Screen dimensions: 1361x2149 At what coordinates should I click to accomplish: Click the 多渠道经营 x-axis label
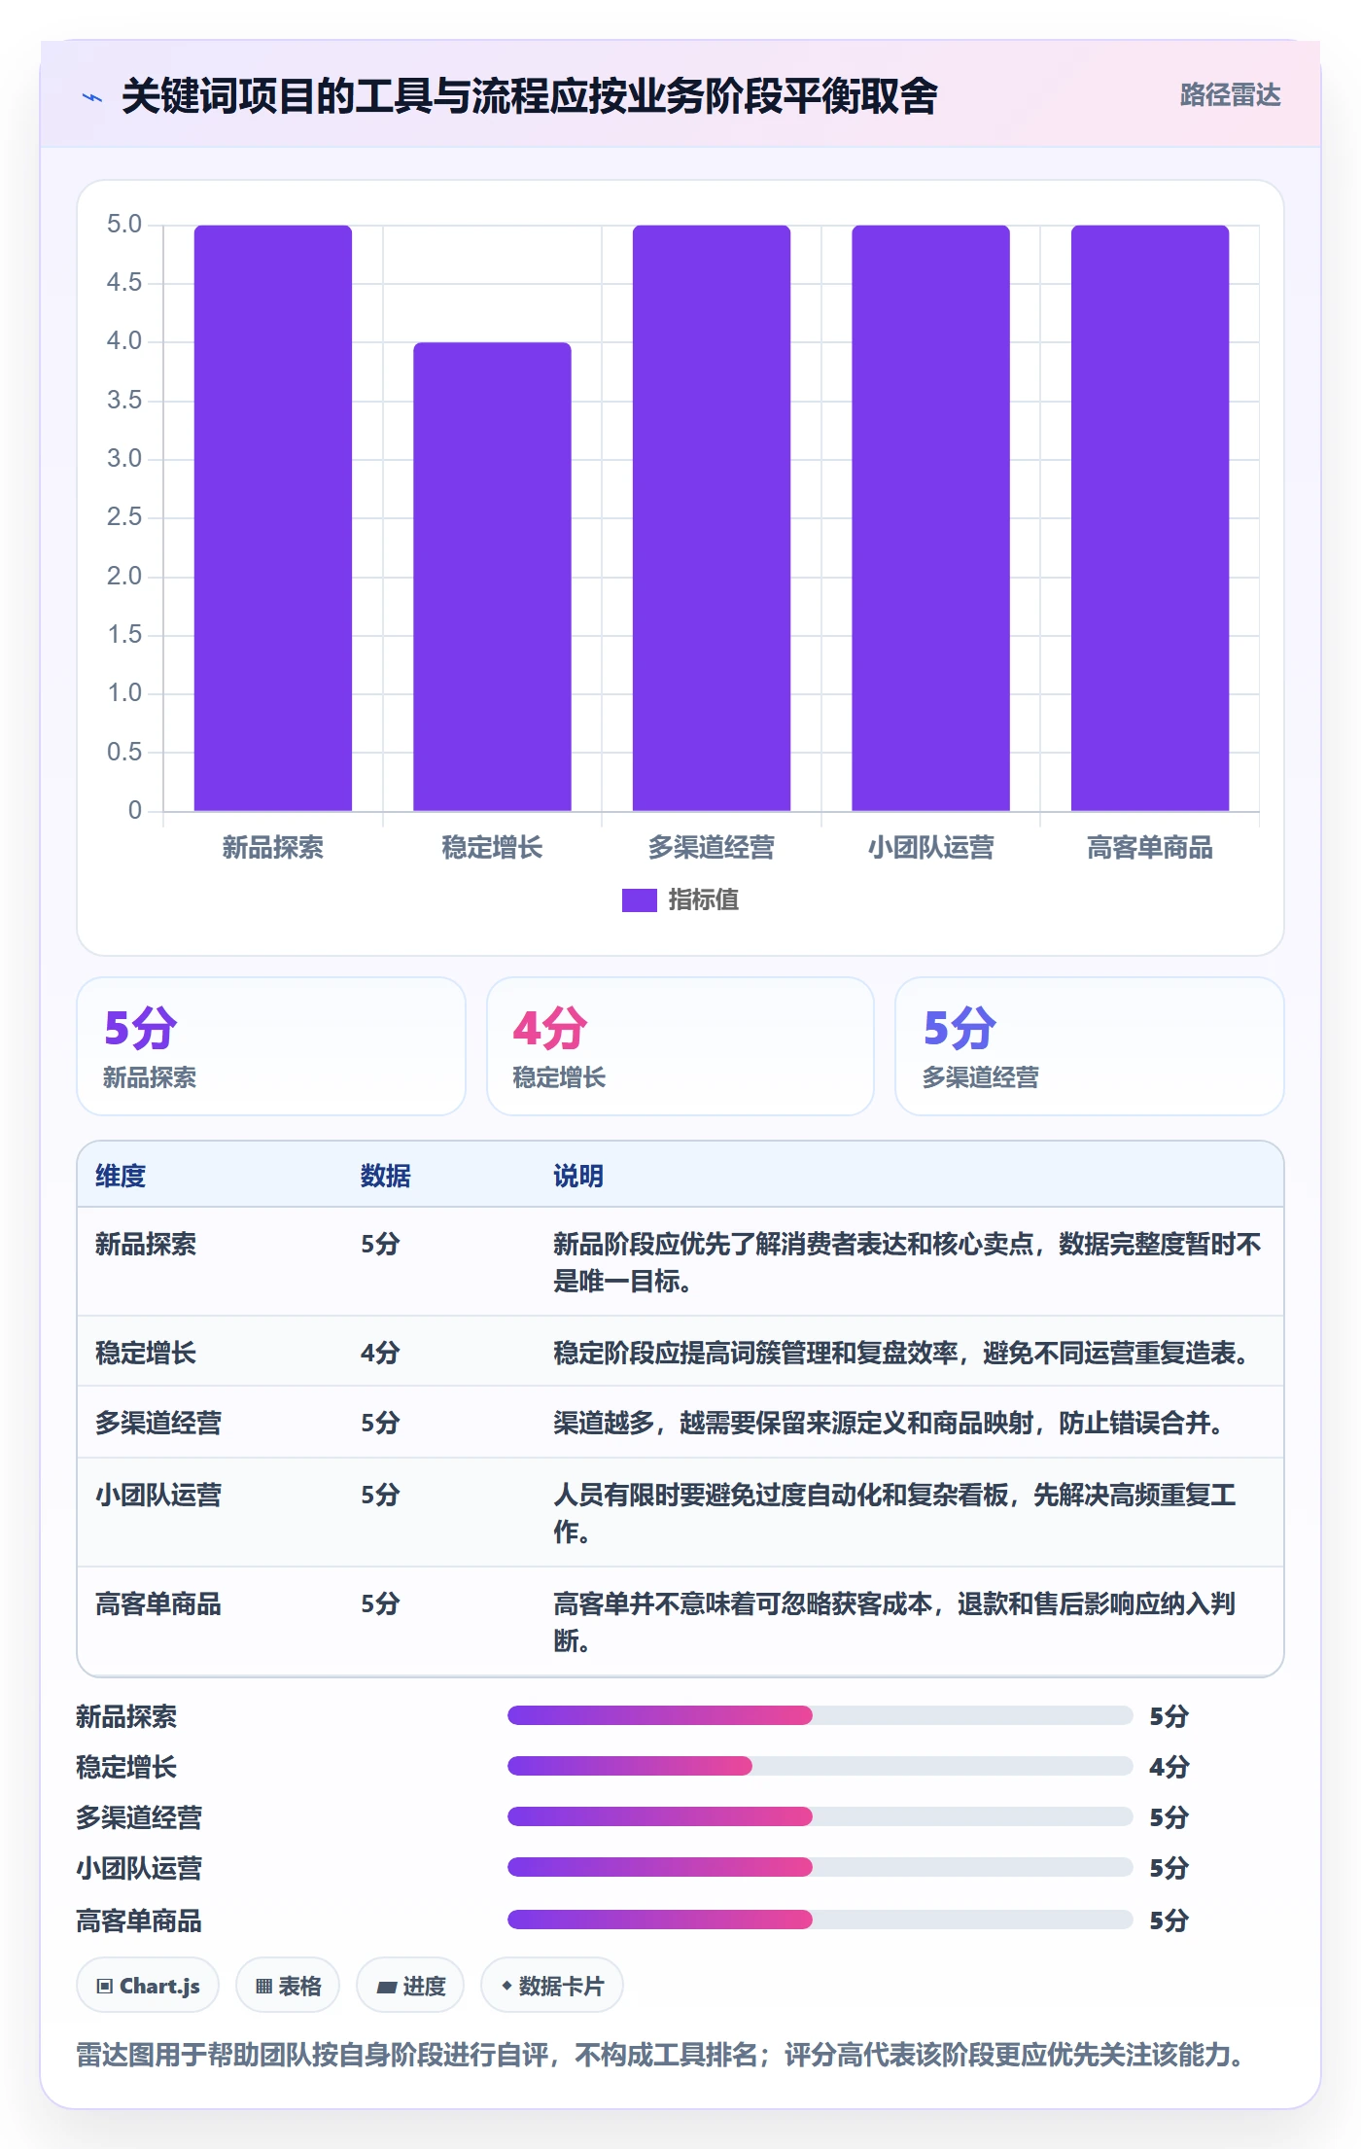712,848
